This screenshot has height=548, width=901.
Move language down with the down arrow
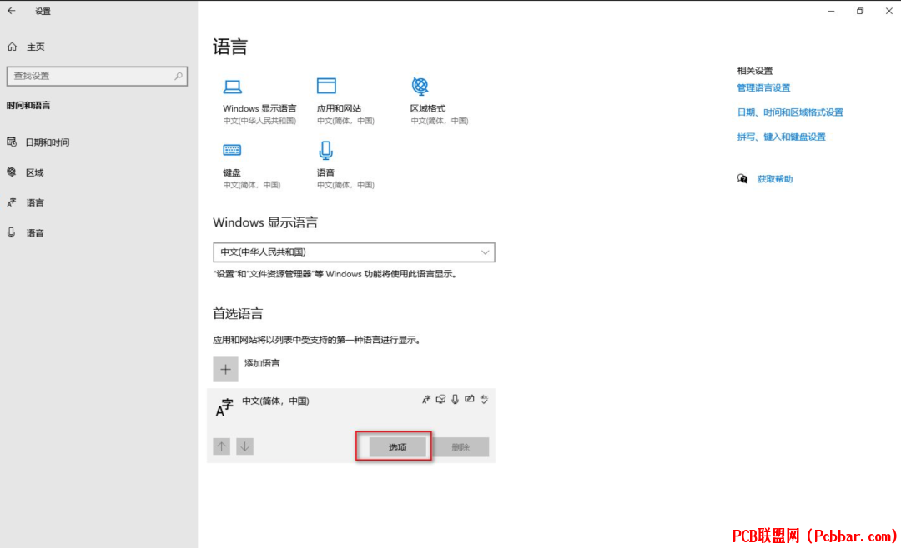(244, 446)
